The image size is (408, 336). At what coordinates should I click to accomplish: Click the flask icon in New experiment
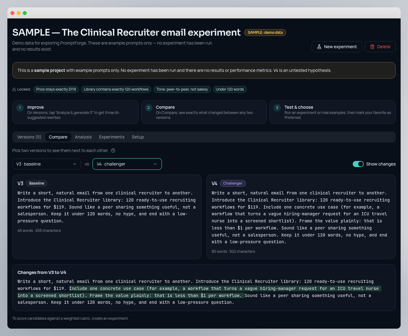click(319, 47)
